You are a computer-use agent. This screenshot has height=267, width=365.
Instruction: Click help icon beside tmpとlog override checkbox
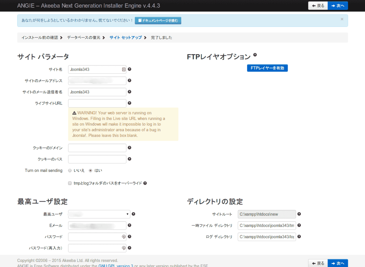pyautogui.click(x=145, y=183)
